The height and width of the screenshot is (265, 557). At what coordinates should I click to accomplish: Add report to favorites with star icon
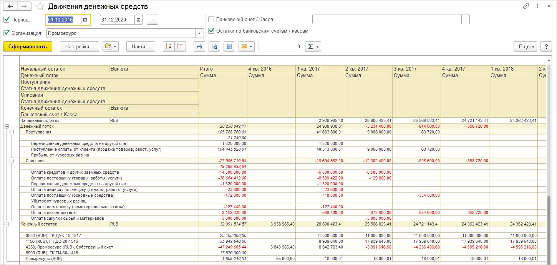point(40,7)
